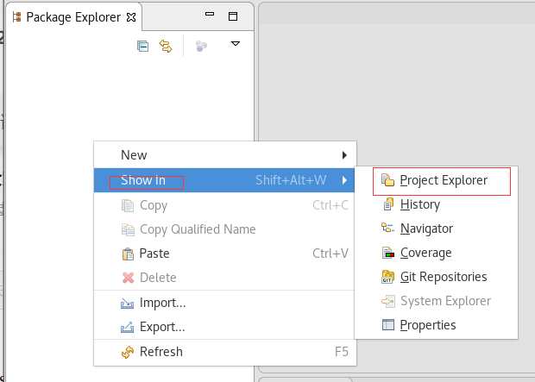The width and height of the screenshot is (535, 382).
Task: Click the Copy icon
Action: [x=128, y=206]
